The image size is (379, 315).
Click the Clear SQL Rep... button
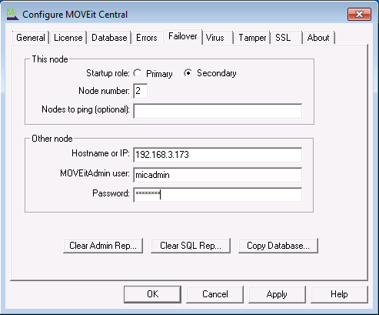coord(191,246)
